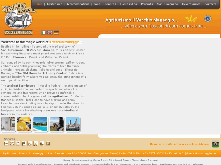Open TripAdvisor owl logo icon
The image size is (221, 165).
coord(216,144)
